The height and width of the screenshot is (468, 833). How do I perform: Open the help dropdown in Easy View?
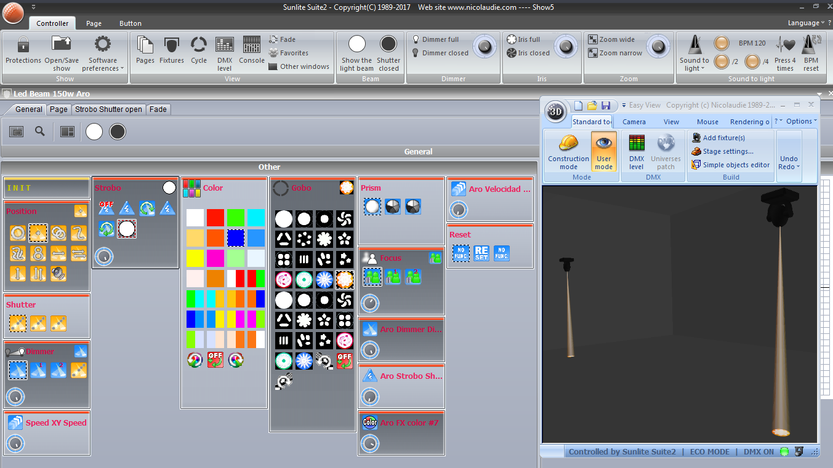[778, 121]
